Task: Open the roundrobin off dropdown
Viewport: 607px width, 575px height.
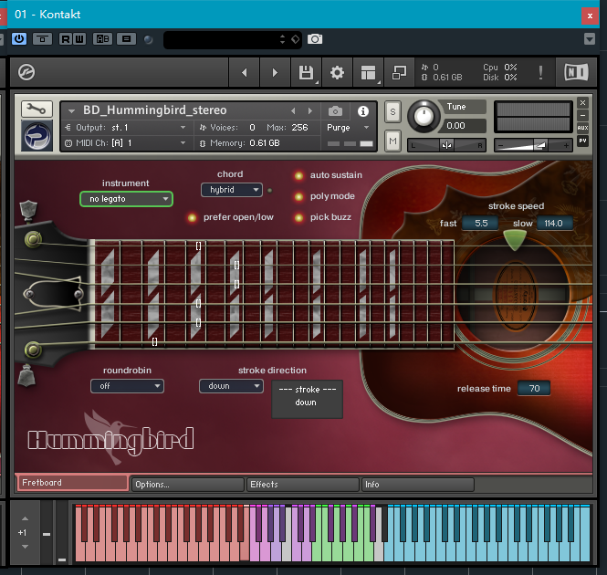Action: (x=128, y=386)
